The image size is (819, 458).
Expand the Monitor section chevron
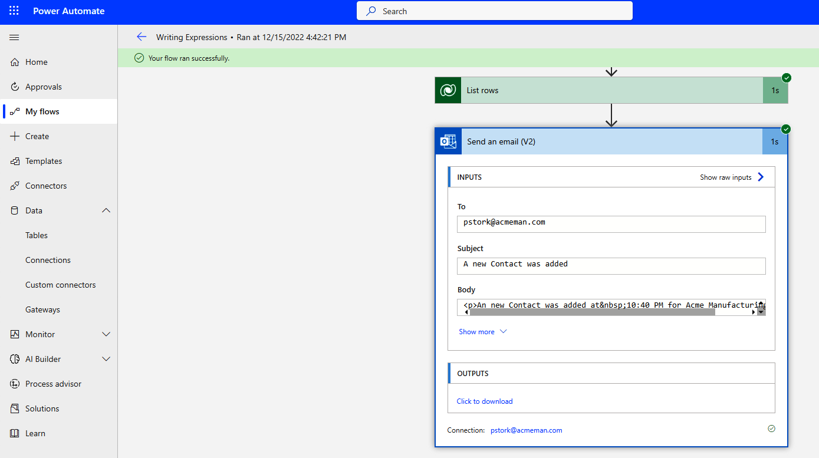[106, 334]
